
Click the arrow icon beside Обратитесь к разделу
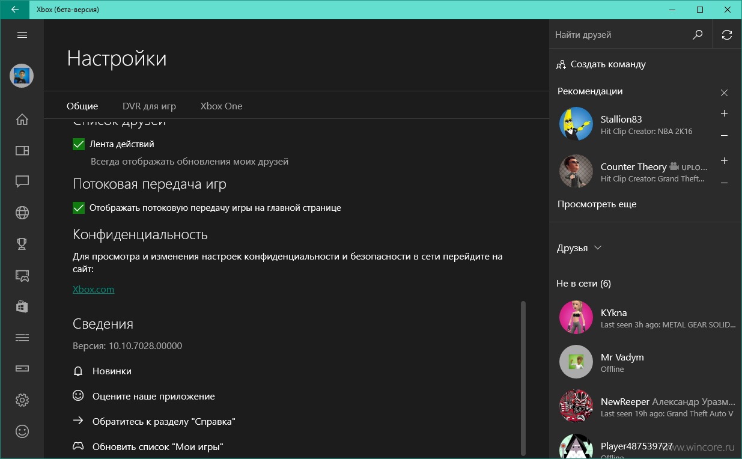[x=78, y=421]
